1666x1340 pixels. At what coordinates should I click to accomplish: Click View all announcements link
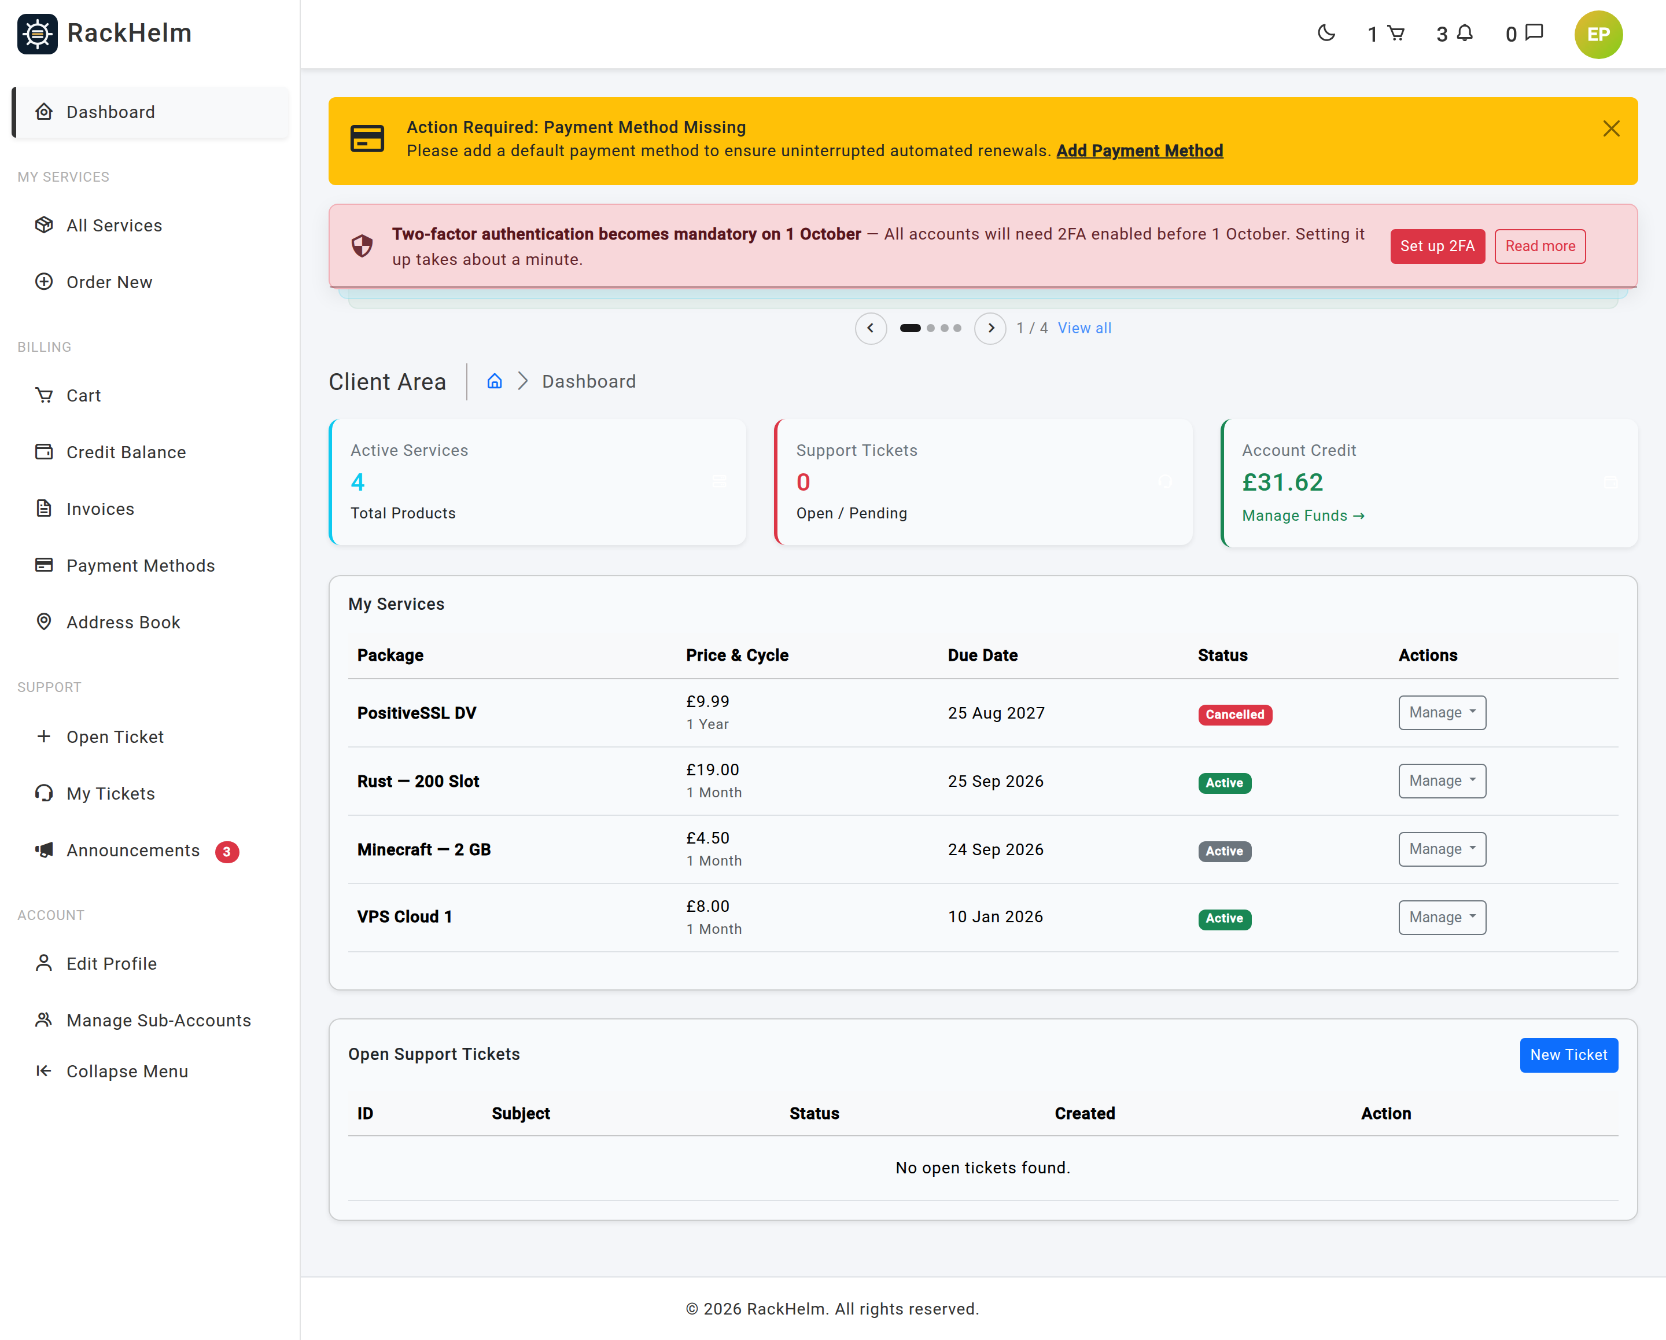point(1084,327)
